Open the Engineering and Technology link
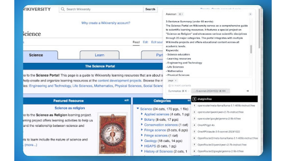 tap(50, 86)
